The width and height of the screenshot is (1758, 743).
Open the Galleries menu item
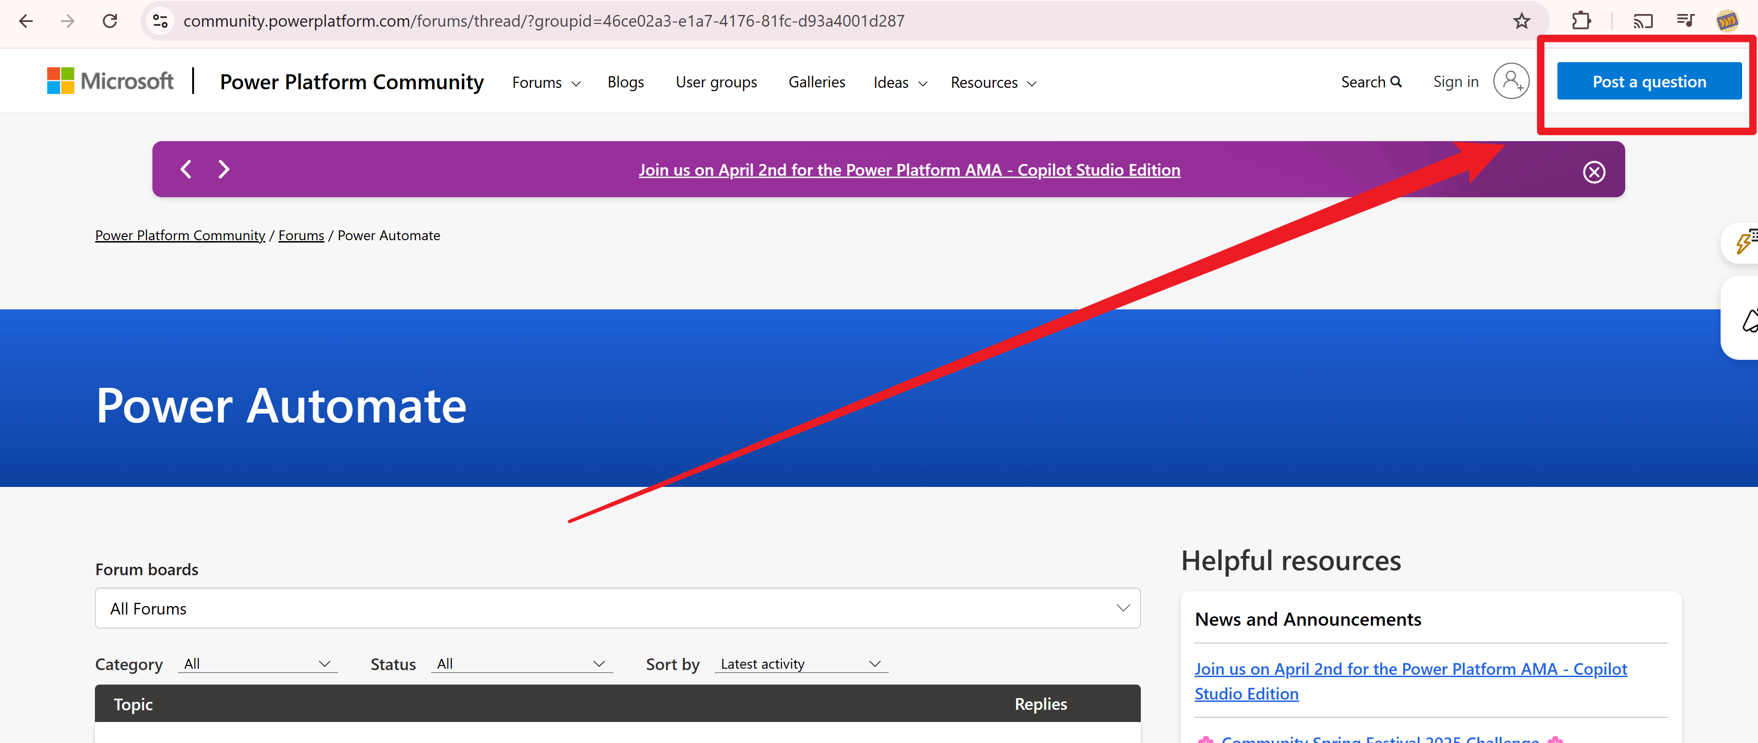pyautogui.click(x=816, y=82)
